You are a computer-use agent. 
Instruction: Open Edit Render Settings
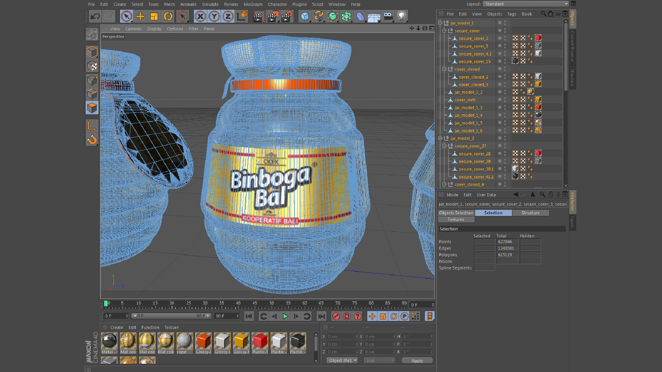[287, 16]
